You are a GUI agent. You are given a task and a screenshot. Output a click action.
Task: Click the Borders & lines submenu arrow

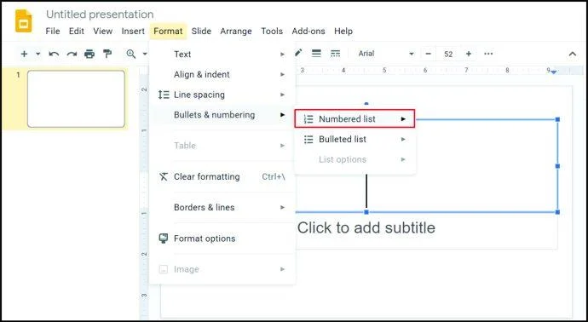282,207
